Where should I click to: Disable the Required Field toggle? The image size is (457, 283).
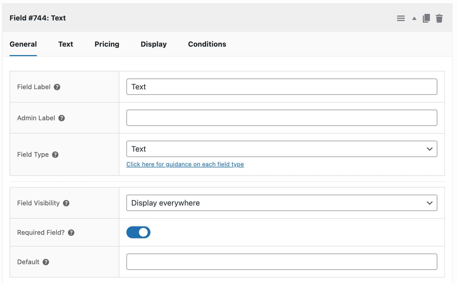click(138, 232)
